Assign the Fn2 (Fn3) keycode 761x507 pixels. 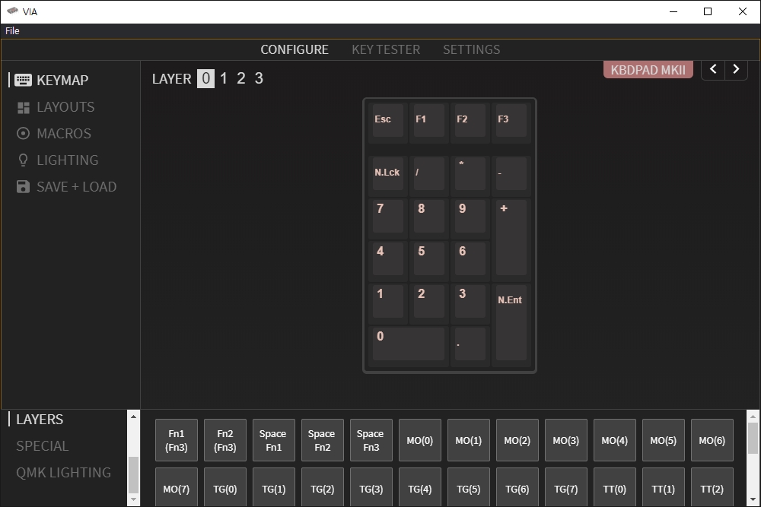[x=225, y=440]
